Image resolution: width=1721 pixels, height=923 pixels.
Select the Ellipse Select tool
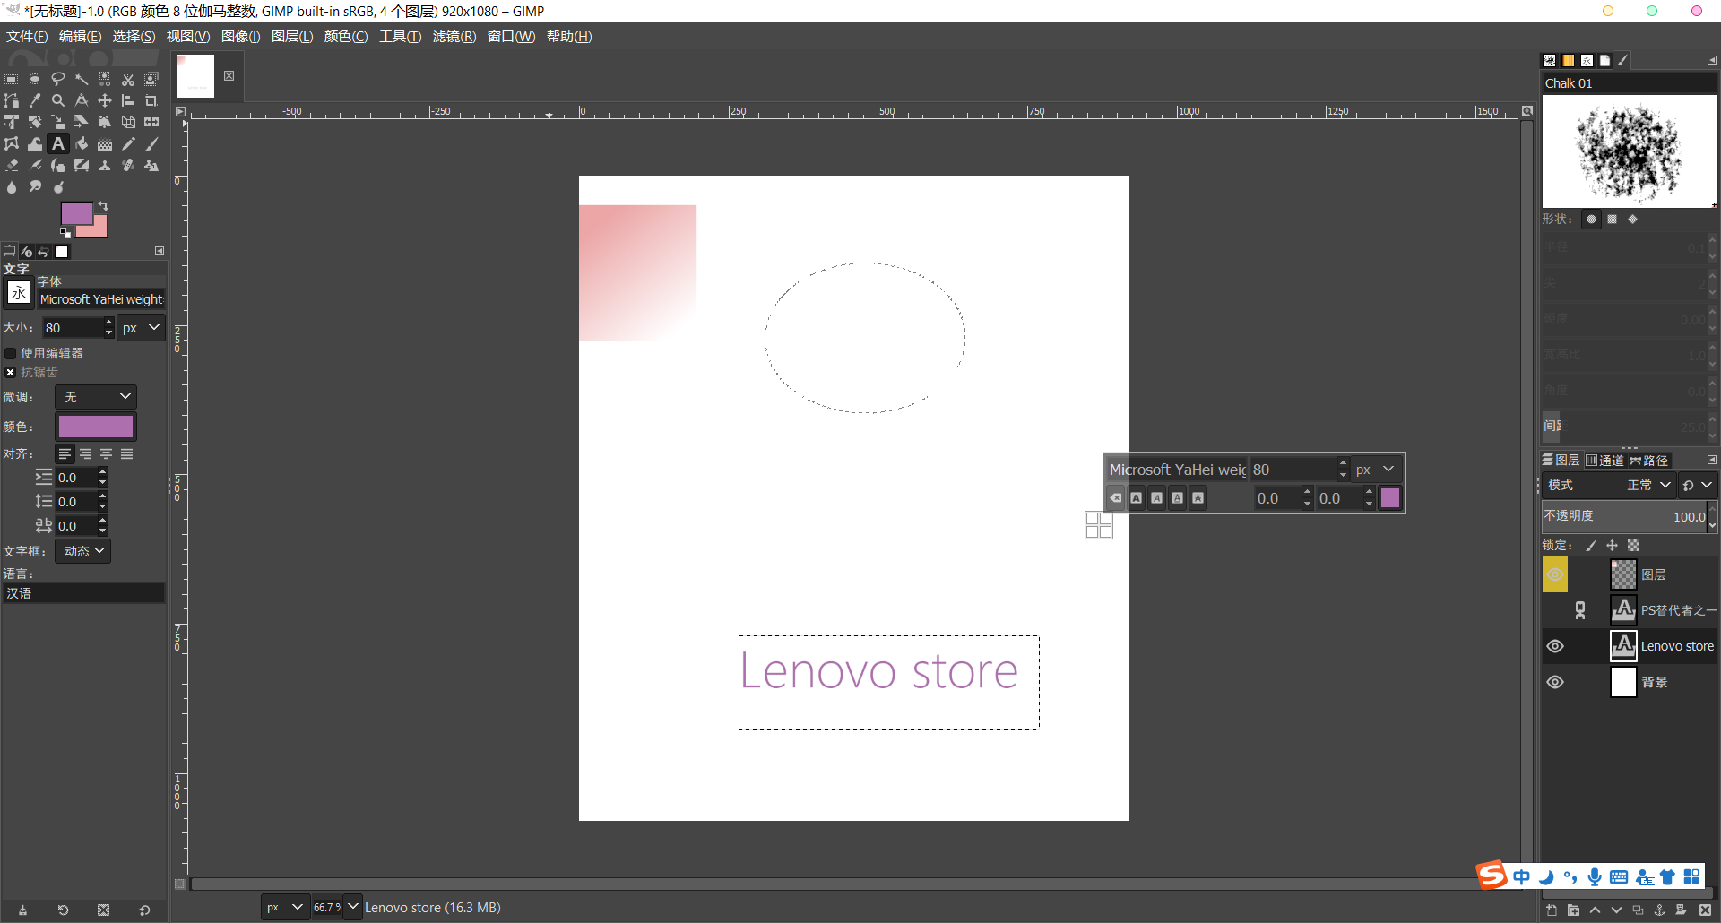click(35, 79)
